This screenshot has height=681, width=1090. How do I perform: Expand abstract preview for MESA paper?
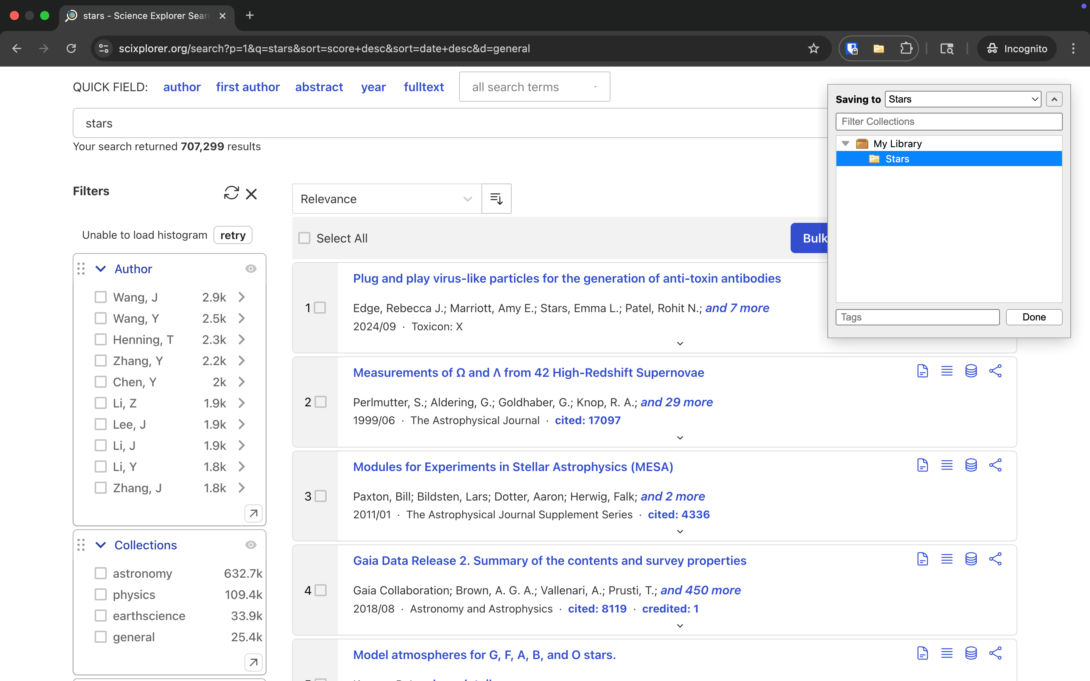680,532
